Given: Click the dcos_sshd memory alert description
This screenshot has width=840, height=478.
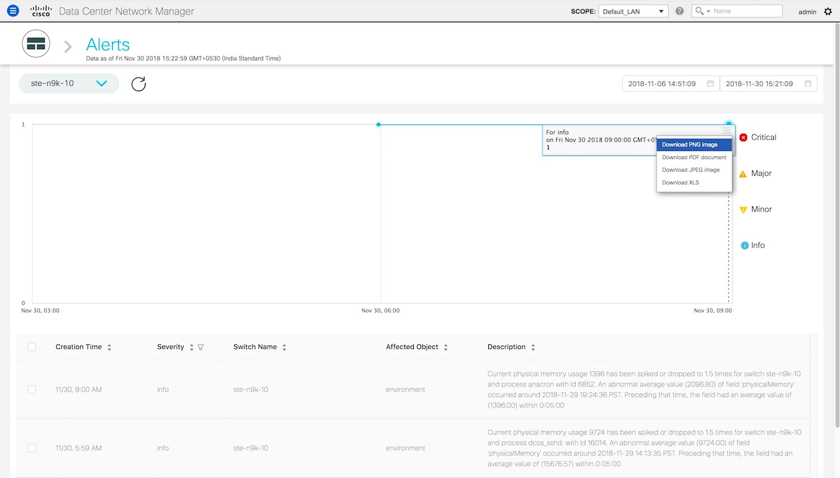Looking at the screenshot, I should (x=644, y=448).
